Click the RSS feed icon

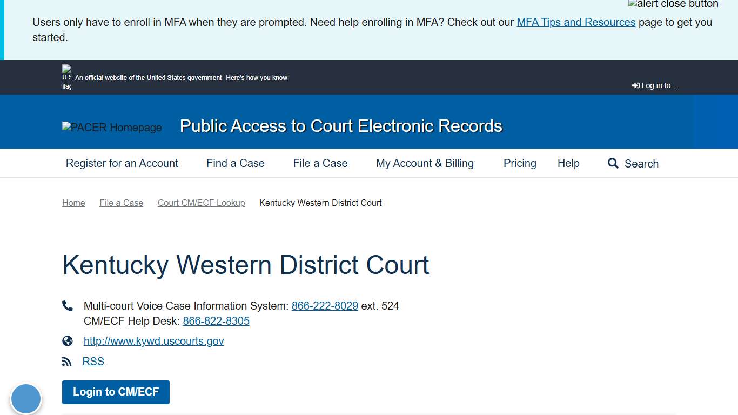67,361
